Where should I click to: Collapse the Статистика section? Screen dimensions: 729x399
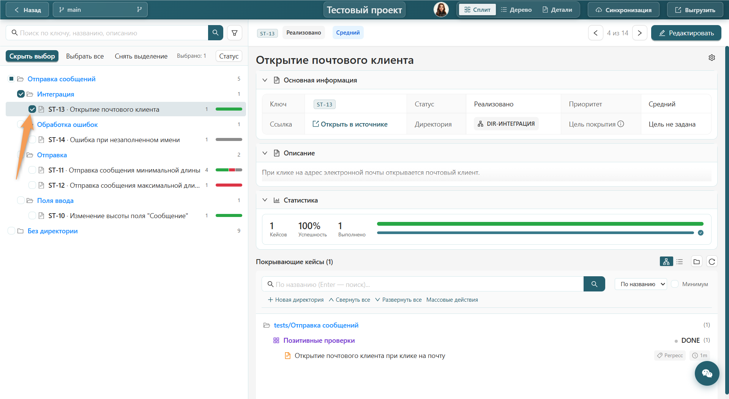[265, 200]
